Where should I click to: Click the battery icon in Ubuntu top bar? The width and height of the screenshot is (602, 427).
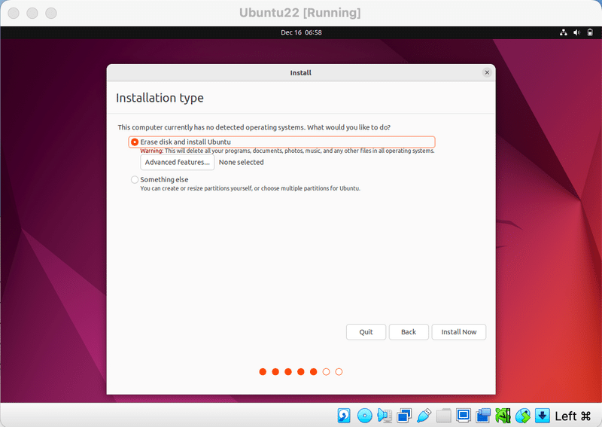[x=590, y=32]
